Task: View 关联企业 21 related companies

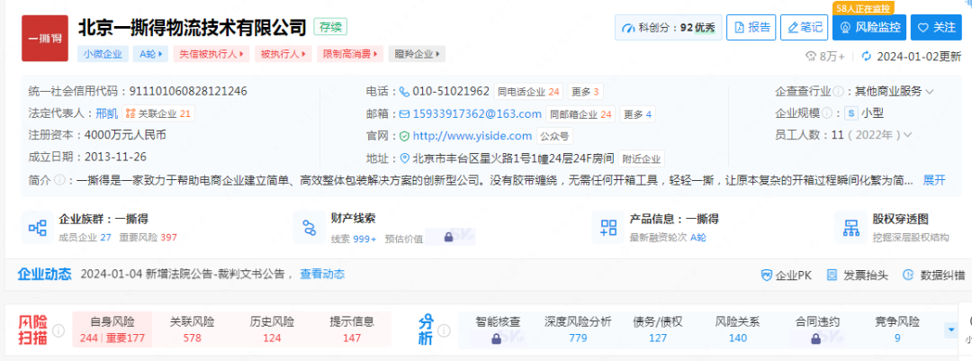Action: pyautogui.click(x=158, y=113)
